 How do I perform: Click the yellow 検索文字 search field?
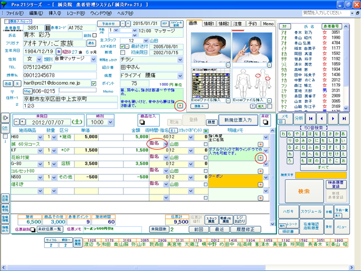[x=321, y=175]
